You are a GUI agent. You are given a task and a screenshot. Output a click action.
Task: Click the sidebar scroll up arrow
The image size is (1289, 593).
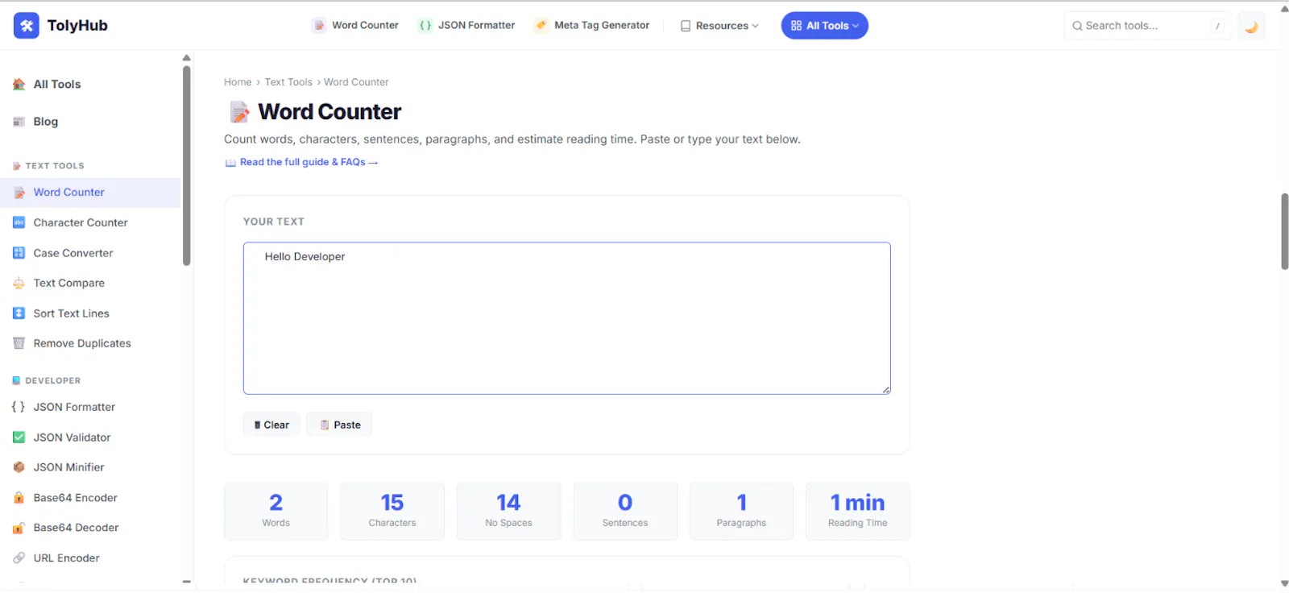187,58
